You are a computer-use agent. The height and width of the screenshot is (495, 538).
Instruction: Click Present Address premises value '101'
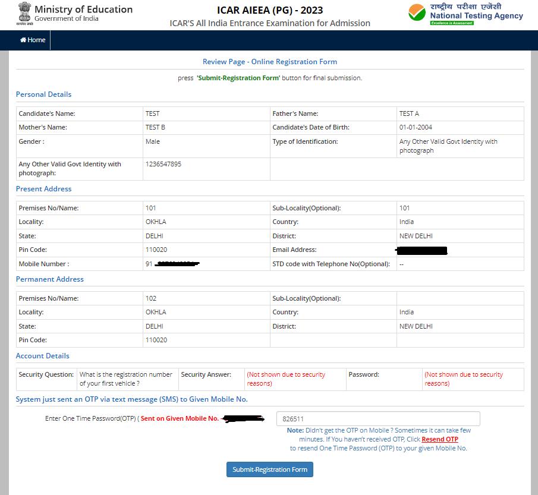[x=150, y=208]
